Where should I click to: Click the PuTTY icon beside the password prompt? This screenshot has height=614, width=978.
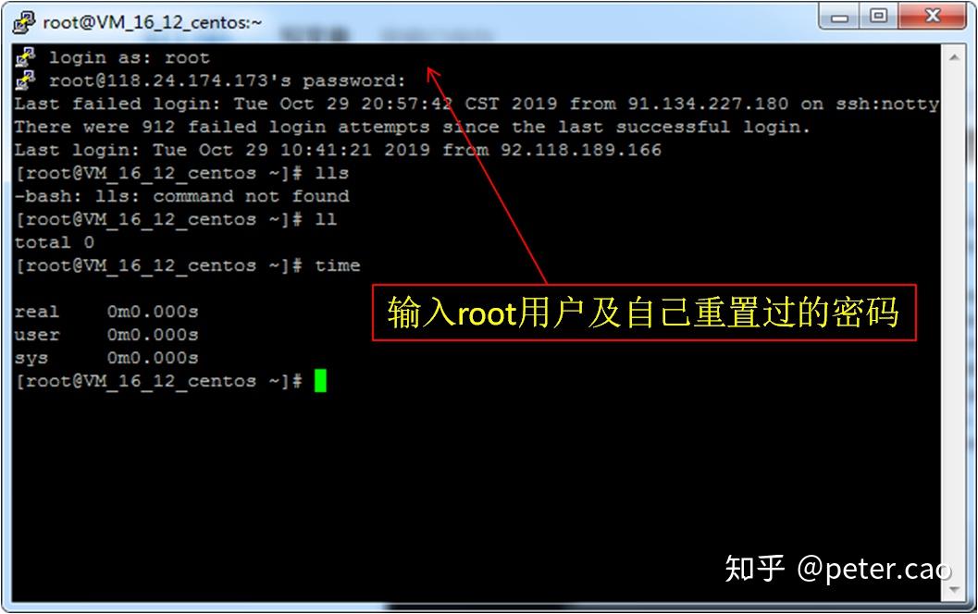pyautogui.click(x=25, y=80)
